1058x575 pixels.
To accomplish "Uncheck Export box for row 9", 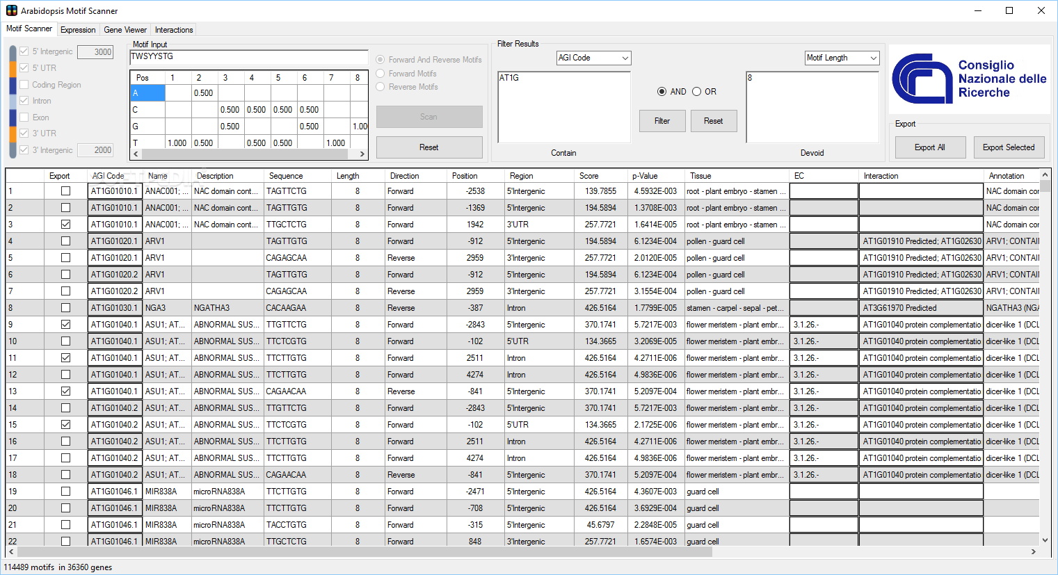I will pos(65,325).
